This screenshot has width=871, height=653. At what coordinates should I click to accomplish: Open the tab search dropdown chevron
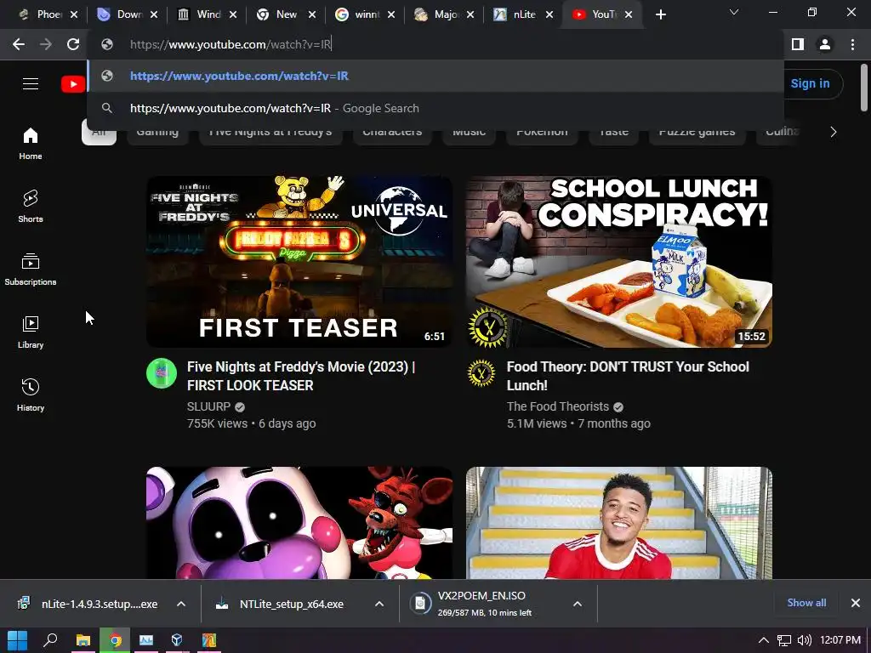tap(734, 12)
